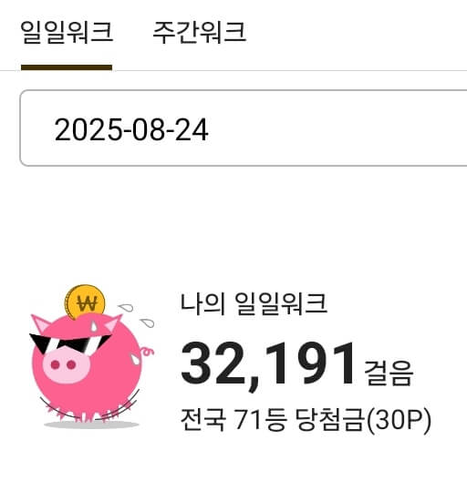Click the year 2025 in date field
The width and height of the screenshot is (467, 481).
88,130
